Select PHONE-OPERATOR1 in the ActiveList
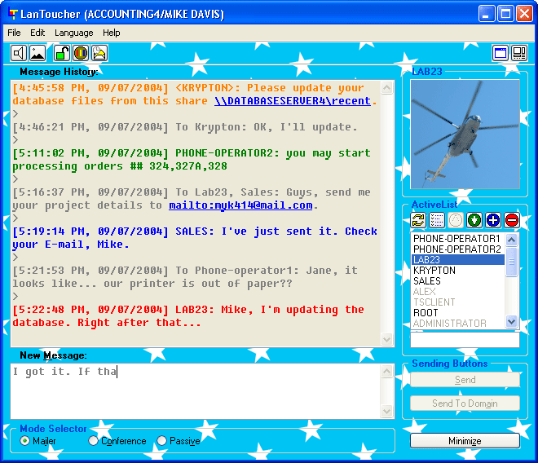Image resolution: width=538 pixels, height=463 pixels. click(x=457, y=239)
